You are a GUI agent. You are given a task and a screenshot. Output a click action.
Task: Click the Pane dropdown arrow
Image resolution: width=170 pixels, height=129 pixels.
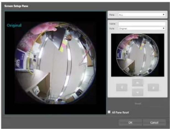pyautogui.click(x=164, y=15)
